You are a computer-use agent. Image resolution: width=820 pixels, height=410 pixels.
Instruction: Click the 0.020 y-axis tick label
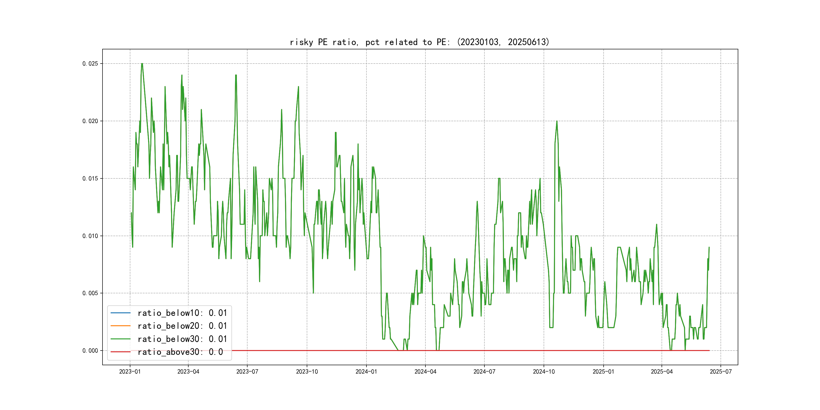tap(90, 121)
